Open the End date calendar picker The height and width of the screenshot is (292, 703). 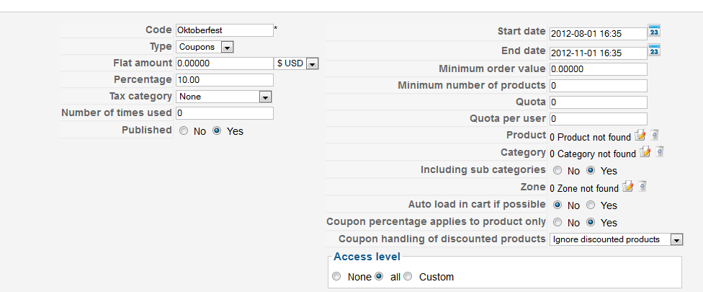pos(654,50)
